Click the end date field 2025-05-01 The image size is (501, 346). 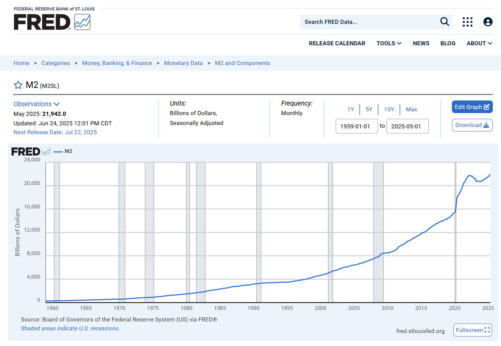(x=408, y=126)
